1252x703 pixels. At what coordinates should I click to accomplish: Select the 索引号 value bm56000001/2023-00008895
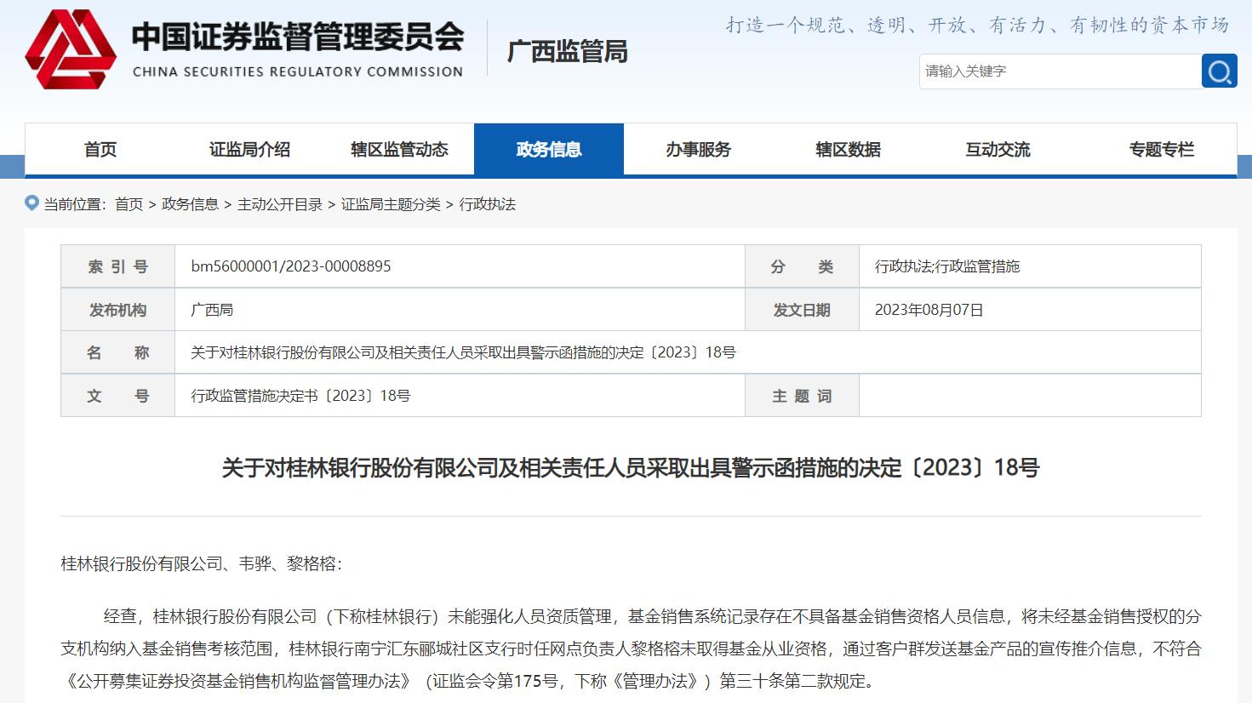click(x=289, y=266)
